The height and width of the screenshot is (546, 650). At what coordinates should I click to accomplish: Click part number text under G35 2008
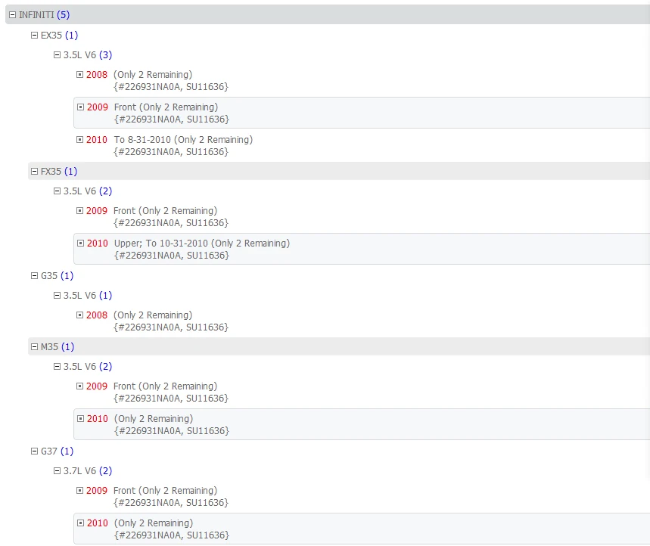tap(171, 327)
